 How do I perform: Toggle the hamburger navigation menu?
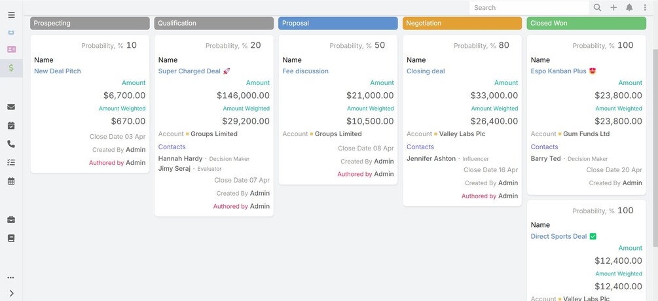pos(11,14)
